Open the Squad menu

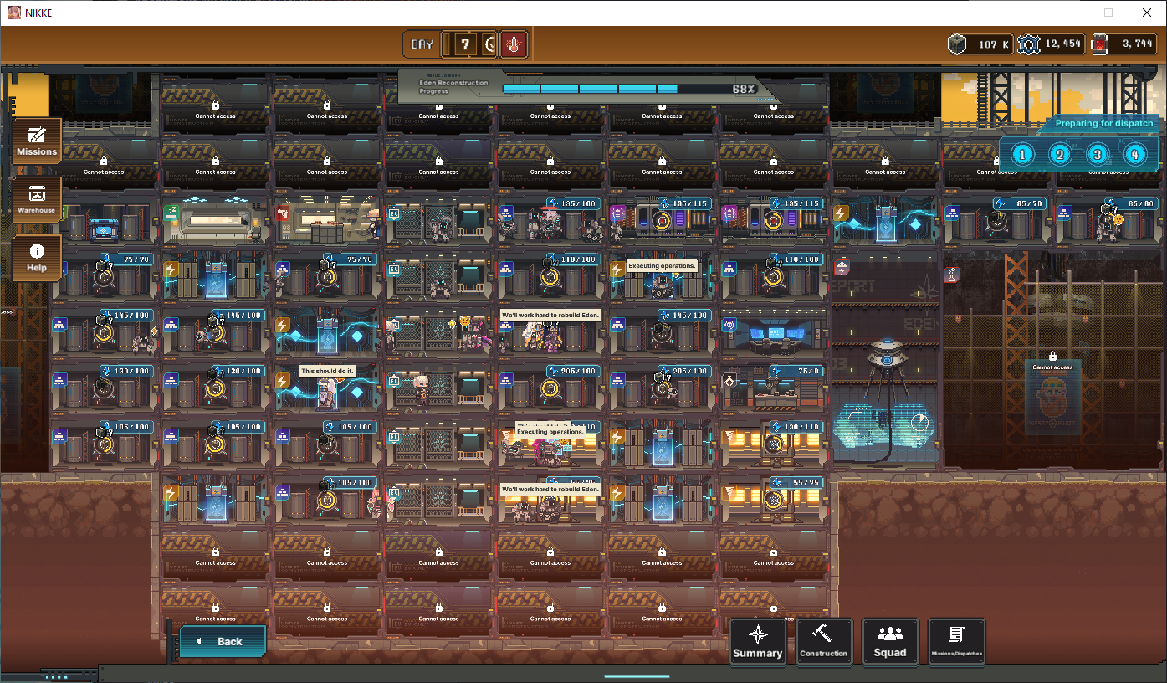click(890, 642)
